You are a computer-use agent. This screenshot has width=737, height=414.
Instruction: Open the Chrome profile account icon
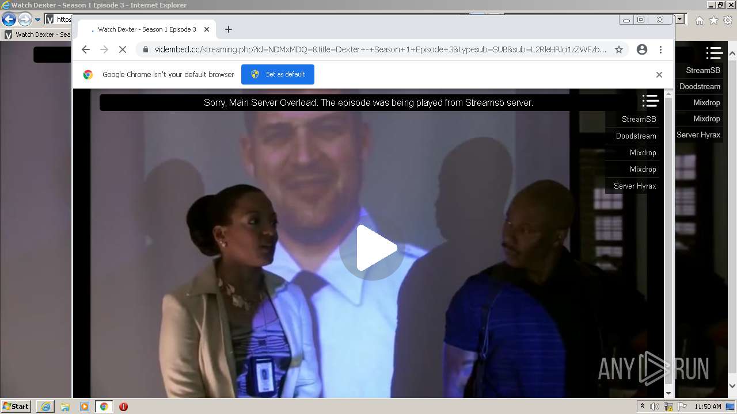642,49
